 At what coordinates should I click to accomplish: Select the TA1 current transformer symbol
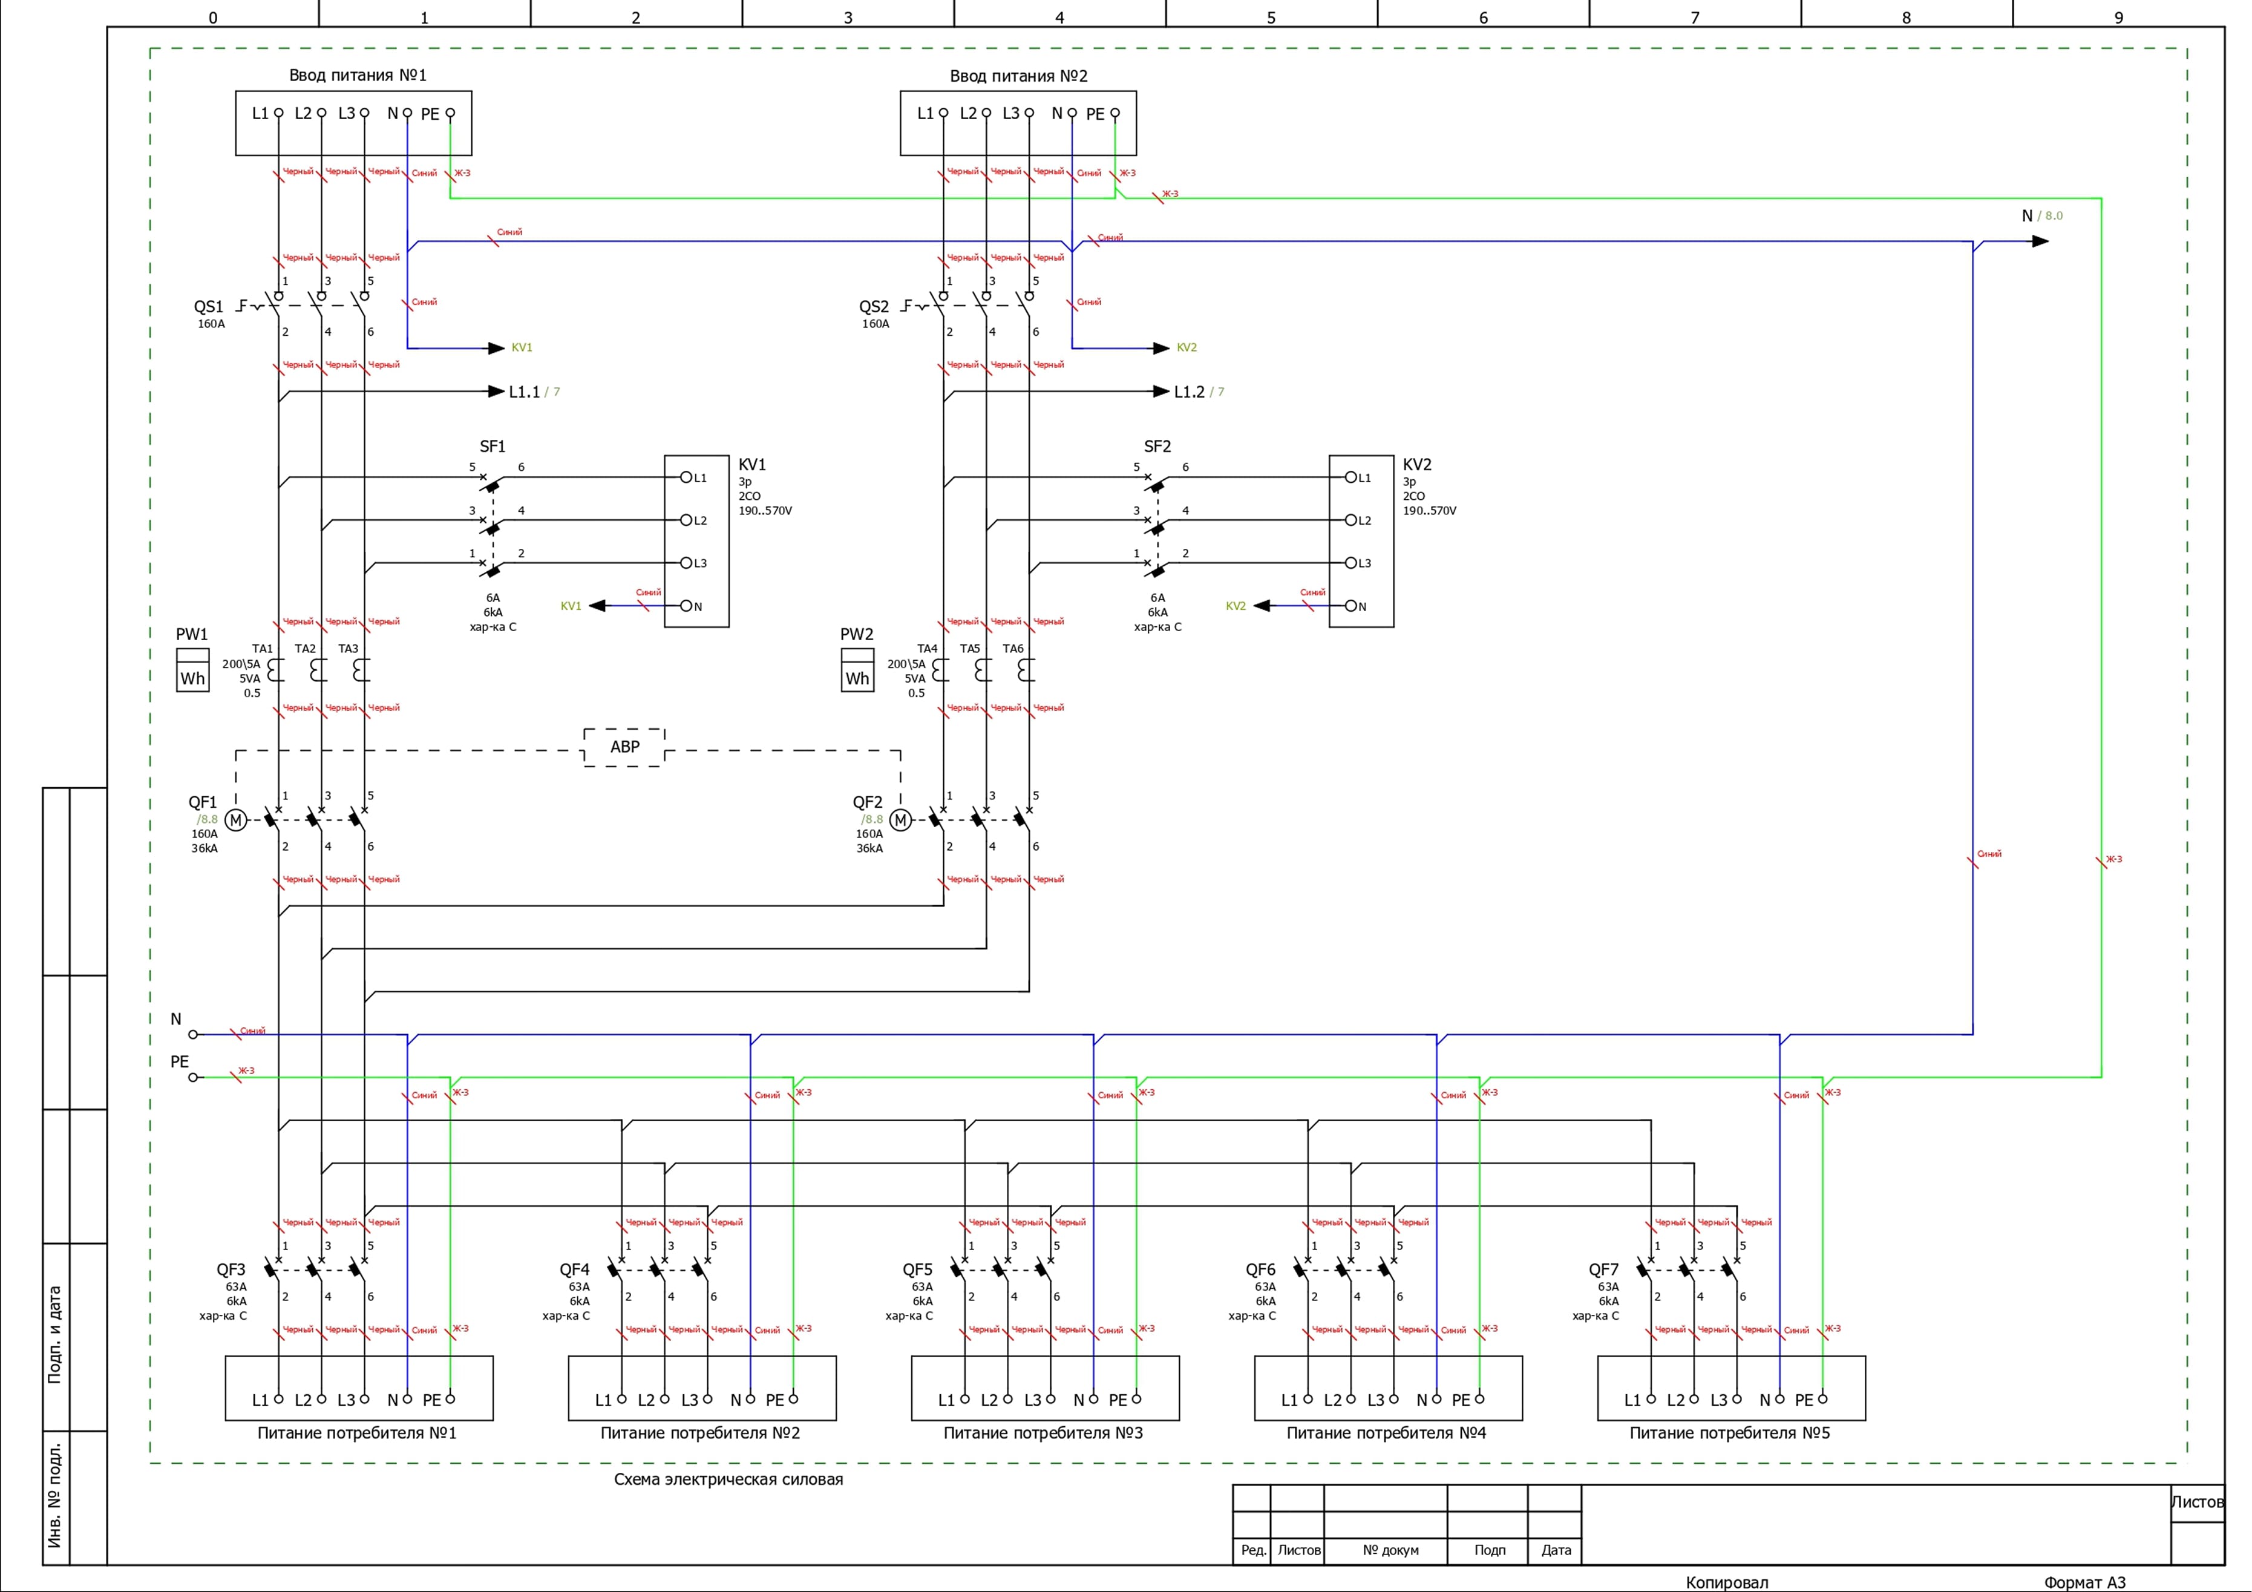(x=277, y=670)
